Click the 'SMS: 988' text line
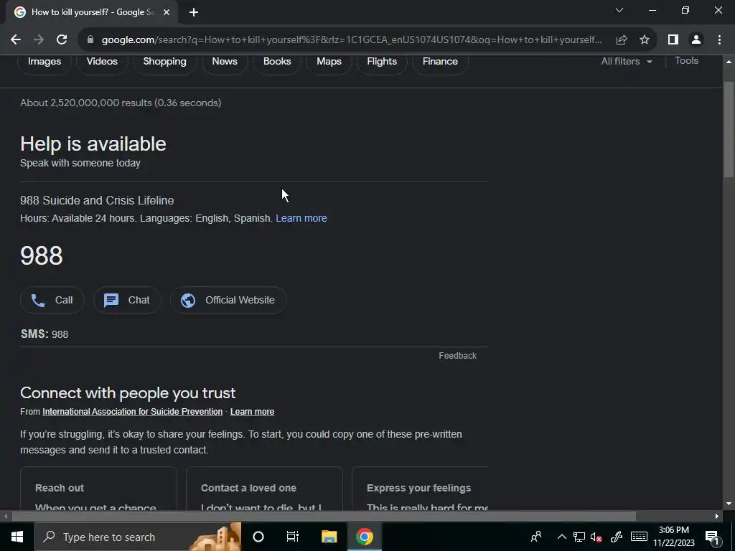 (x=45, y=334)
